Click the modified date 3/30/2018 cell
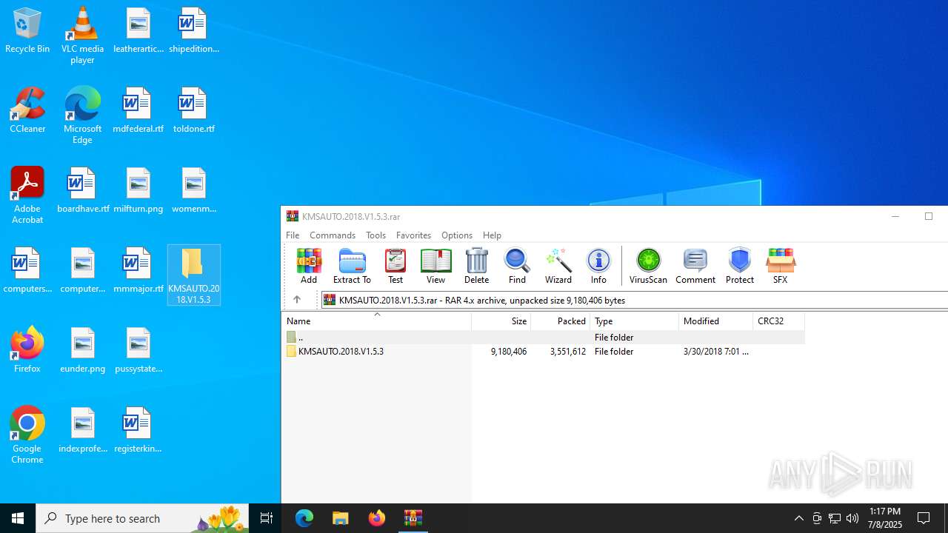Screen dimensions: 948x533 [x=716, y=352]
